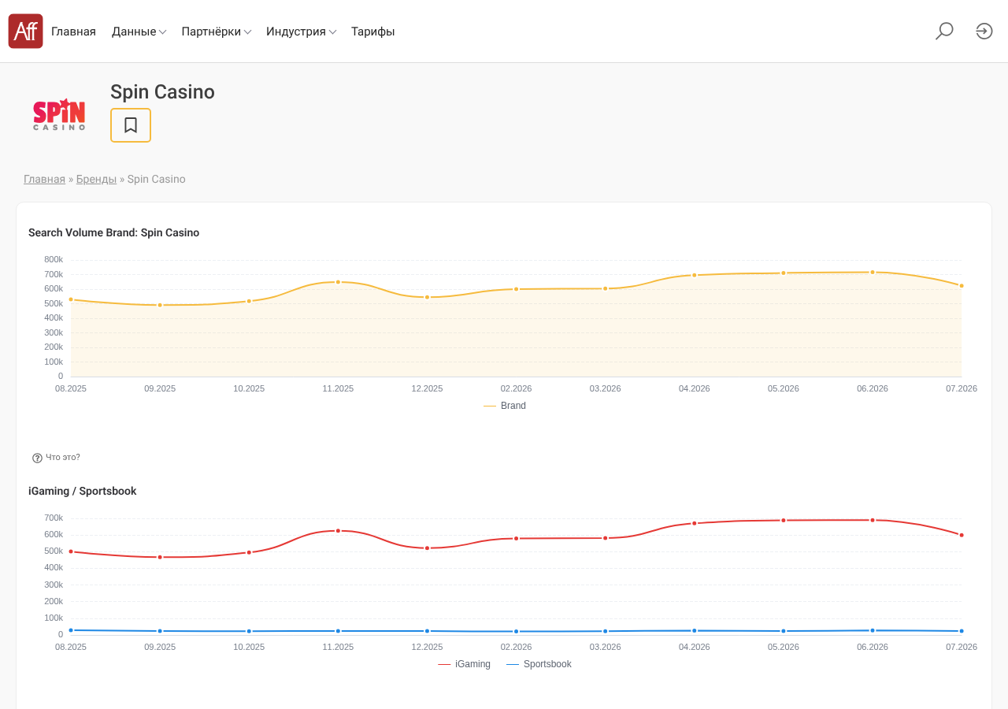Expand the Индустрия dropdown menu
1008x709 pixels.
(301, 32)
